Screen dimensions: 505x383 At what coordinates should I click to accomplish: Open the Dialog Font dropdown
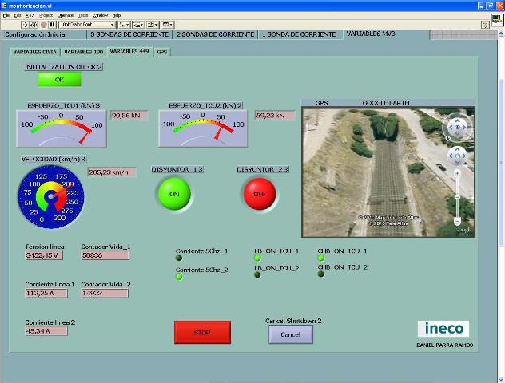click(x=87, y=25)
